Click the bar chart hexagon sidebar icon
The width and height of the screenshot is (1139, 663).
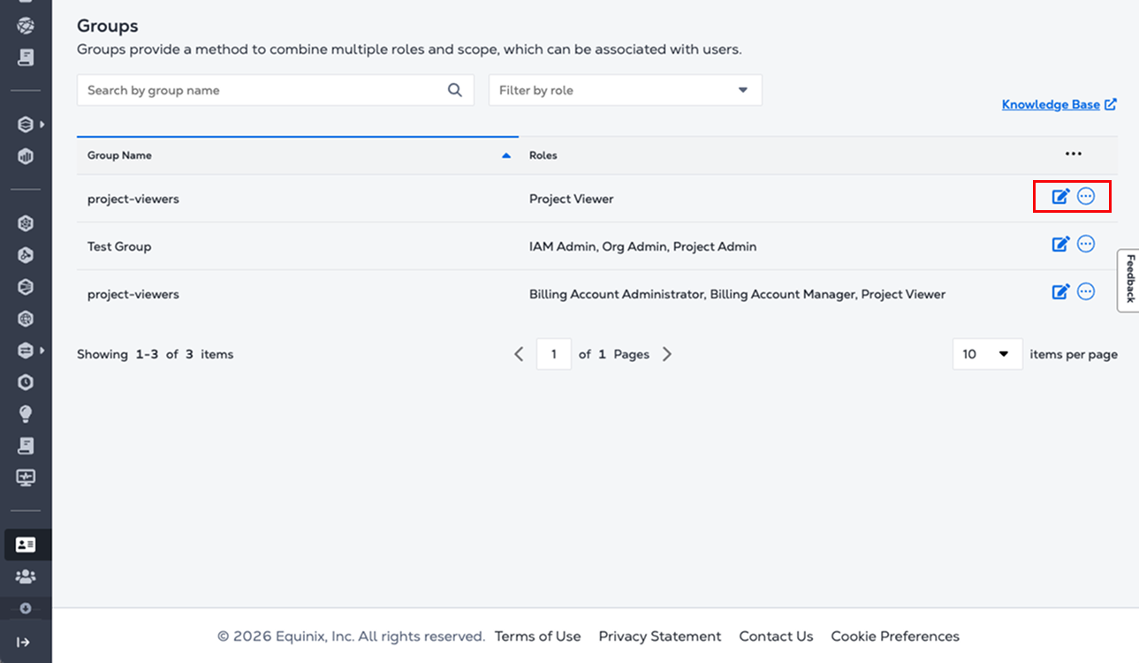pyautogui.click(x=26, y=157)
